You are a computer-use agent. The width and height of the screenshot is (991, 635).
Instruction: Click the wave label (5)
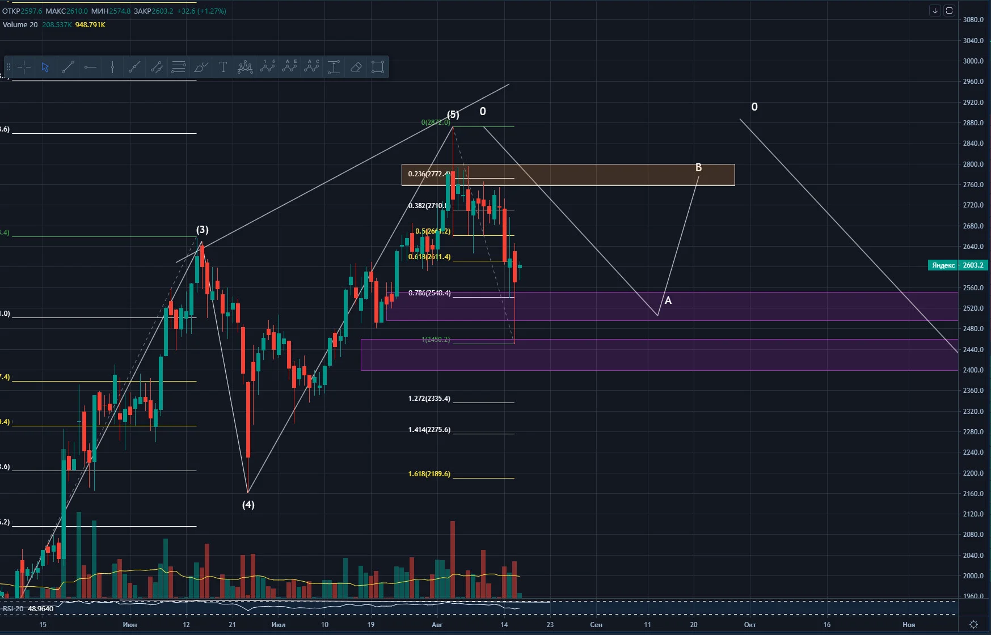coord(453,115)
